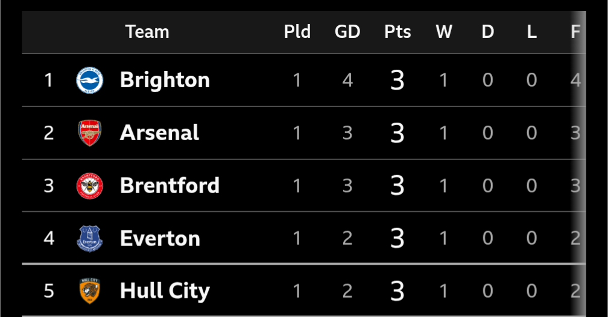This screenshot has width=608, height=317.
Task: Click the GD column header
Action: coord(347,32)
